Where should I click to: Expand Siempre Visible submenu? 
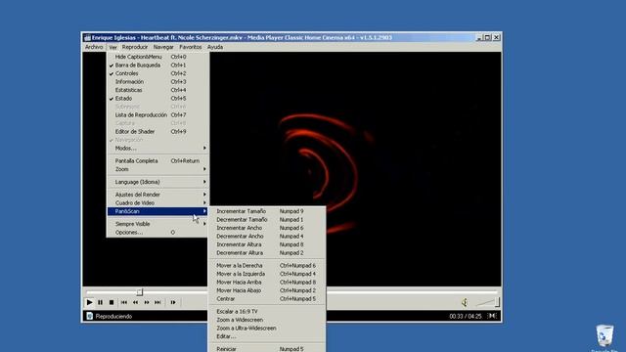pyautogui.click(x=158, y=224)
